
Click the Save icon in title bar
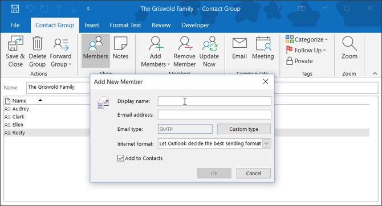(x=15, y=9)
